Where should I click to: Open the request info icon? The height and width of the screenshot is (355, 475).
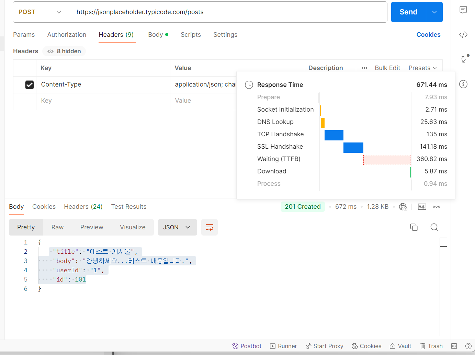pos(463,84)
